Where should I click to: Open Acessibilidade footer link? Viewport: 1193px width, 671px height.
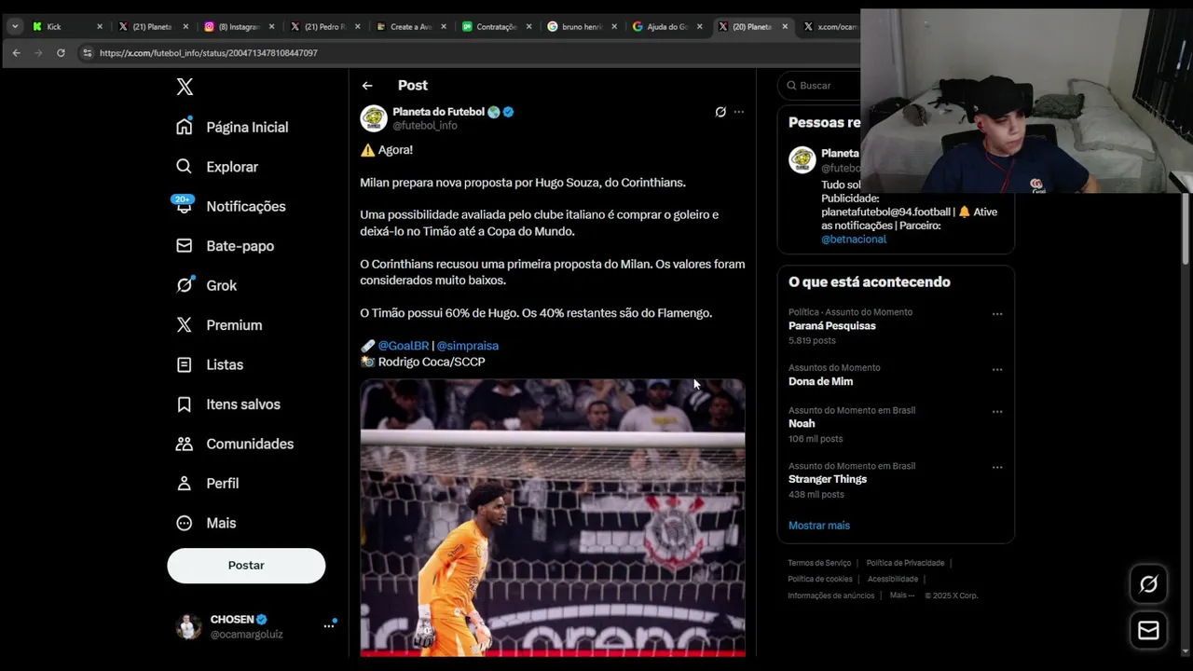(x=893, y=580)
